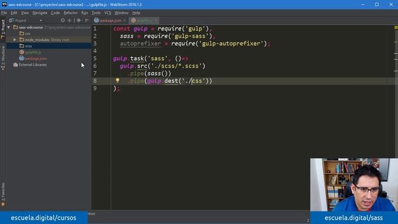Click the escuela.digital/sass link banner
The width and height of the screenshot is (398, 224).
point(354,218)
